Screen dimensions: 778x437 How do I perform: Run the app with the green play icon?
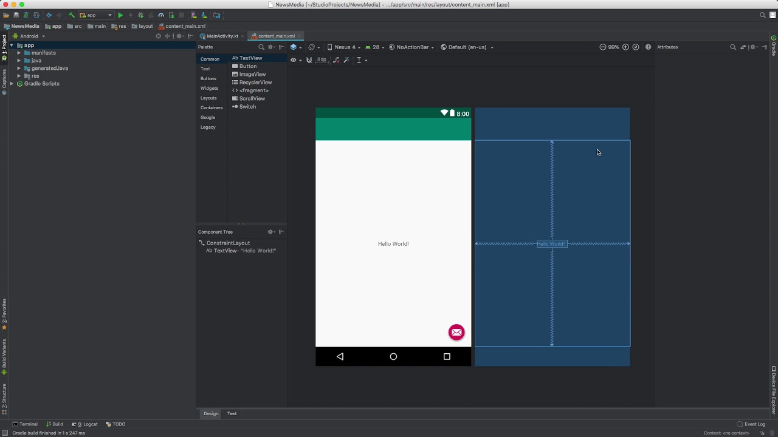click(120, 15)
